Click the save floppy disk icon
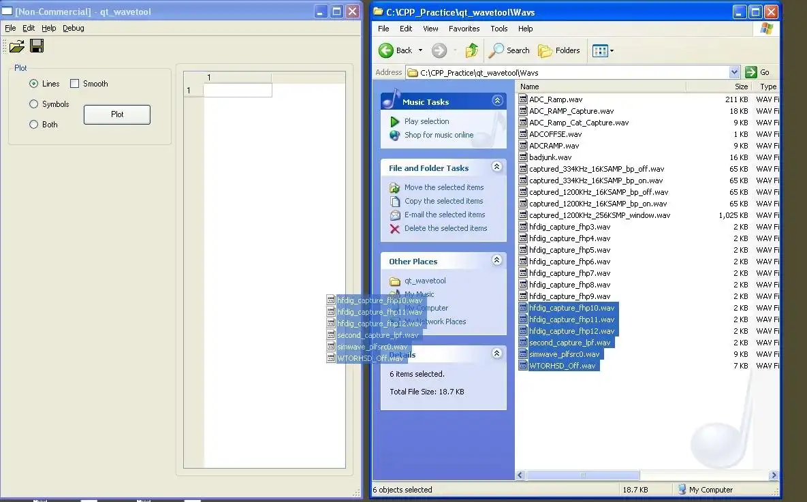 pos(37,46)
